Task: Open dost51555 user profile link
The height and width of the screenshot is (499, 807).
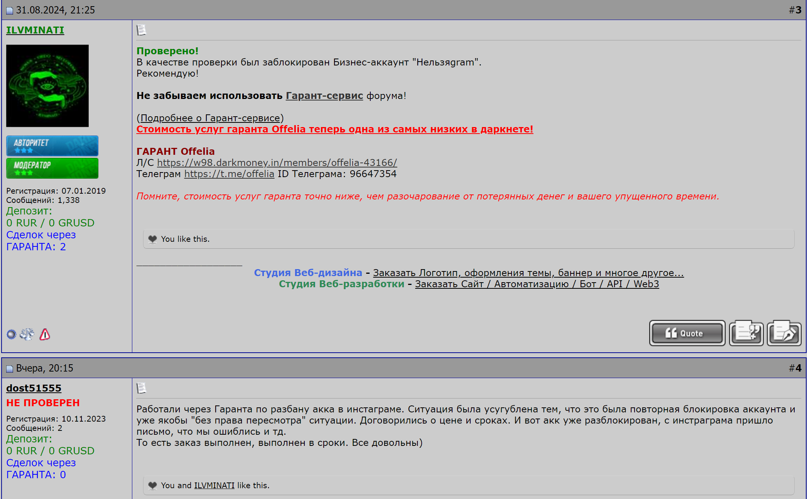Action: pos(34,388)
